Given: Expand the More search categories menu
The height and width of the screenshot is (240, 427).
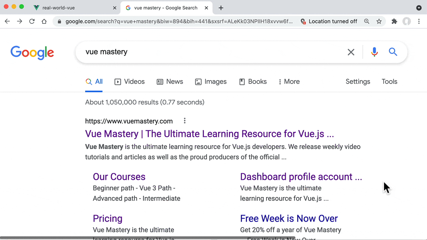Looking at the screenshot, I should [289, 82].
